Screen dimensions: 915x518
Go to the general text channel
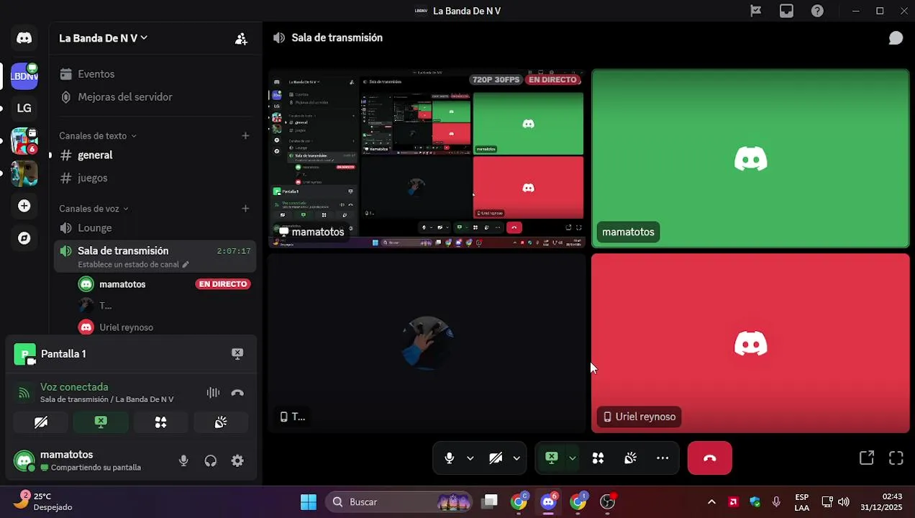coord(155,155)
